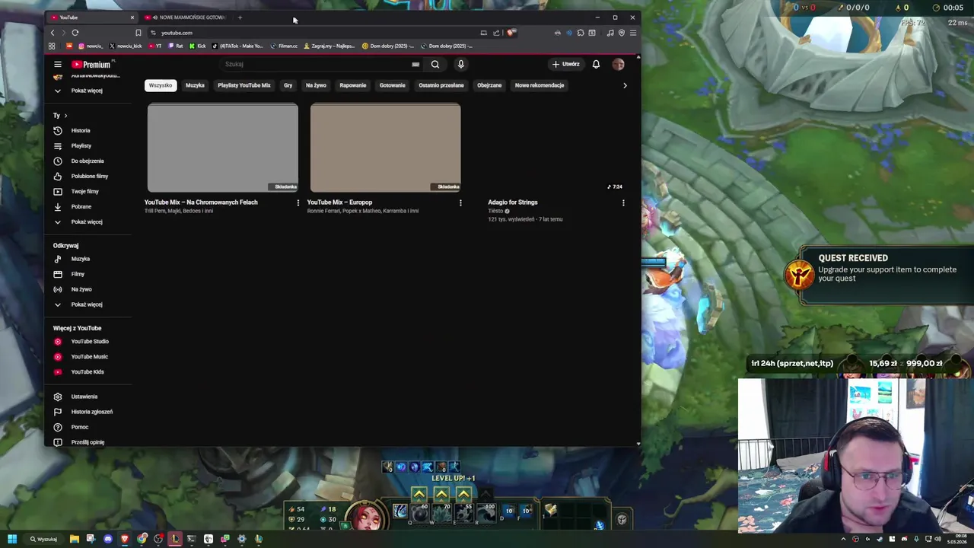Expand the Ty section chevron
Screen dimensions: 974x548
(65, 116)
